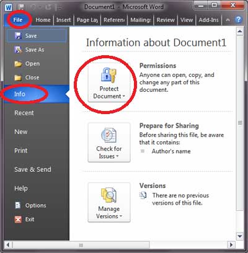Open Word Help question mark icon
Screen dimensions: 248x253
[x=238, y=20]
